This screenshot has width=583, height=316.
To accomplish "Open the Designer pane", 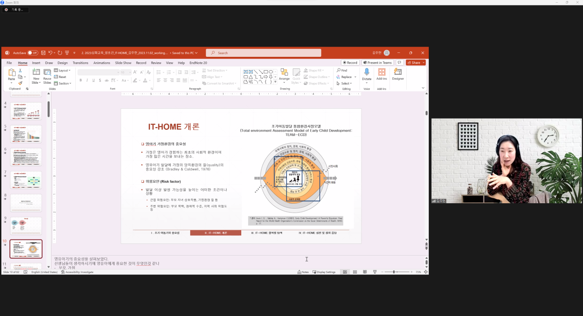I will 398,74.
